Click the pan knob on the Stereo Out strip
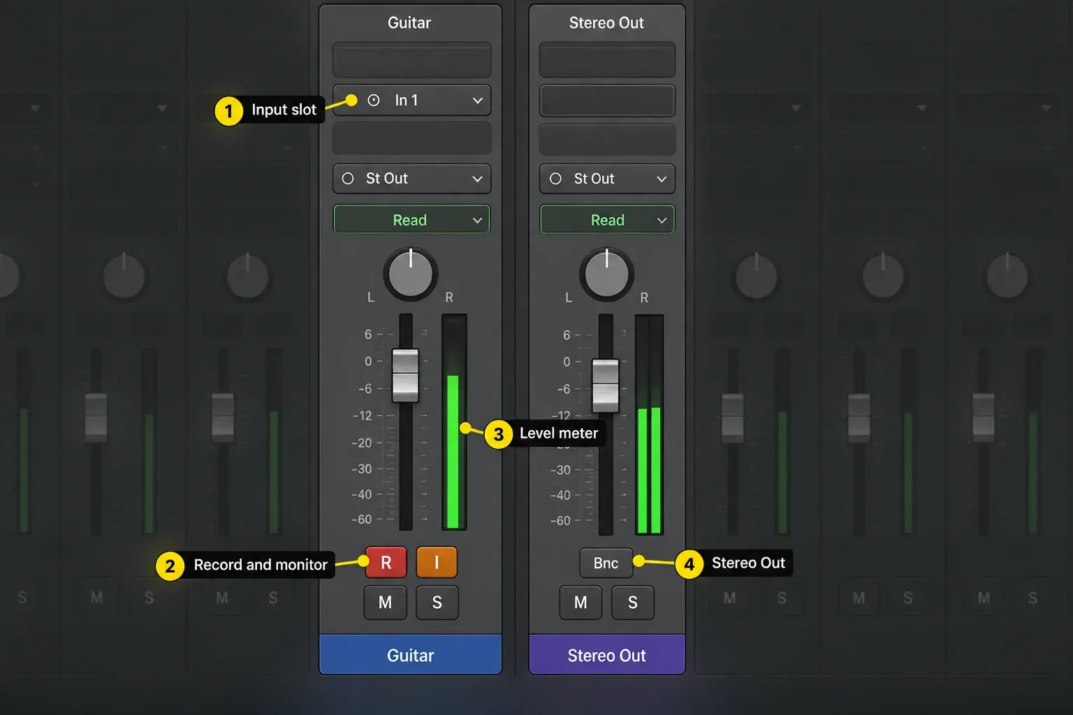 [606, 274]
